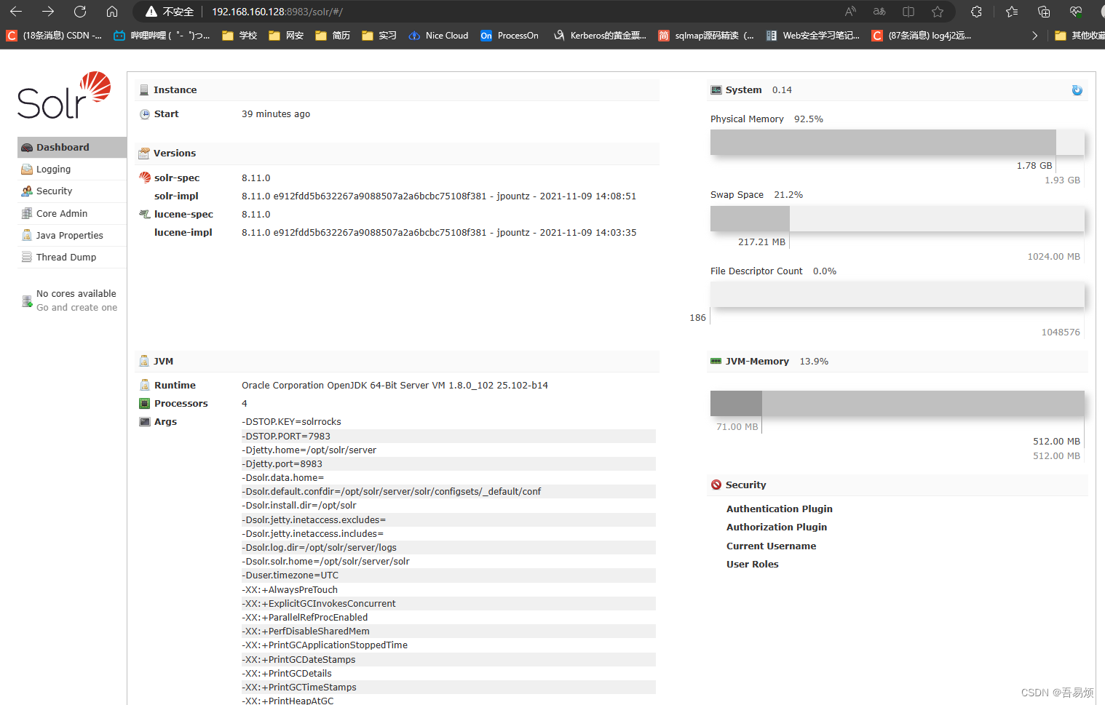Click the browser home icon

(111, 12)
